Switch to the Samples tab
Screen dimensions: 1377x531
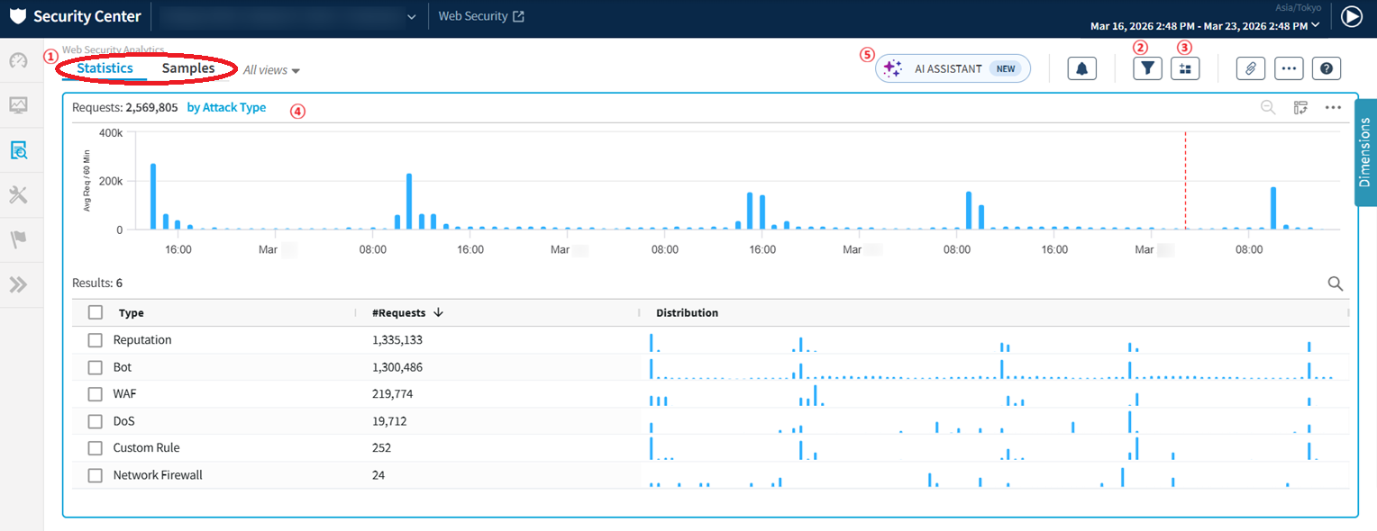(188, 68)
